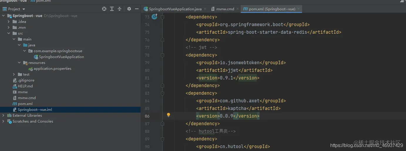Screen dimensions: 406x151
Task: Click the com.github.axet groupId text
Action: (x=240, y=101)
